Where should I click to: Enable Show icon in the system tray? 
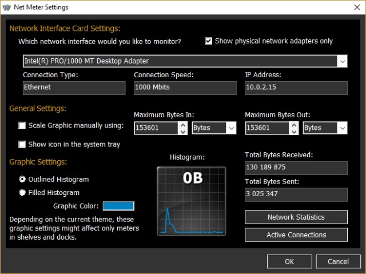[x=22, y=144]
